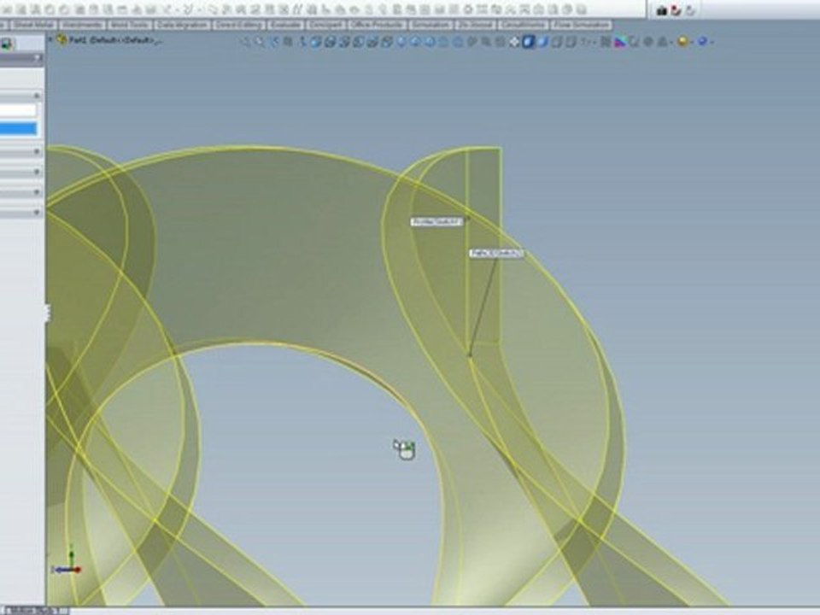Screen dimensions: 820x615
Task: Select the highlighted Shaded With Edges display icon
Action: (528, 42)
